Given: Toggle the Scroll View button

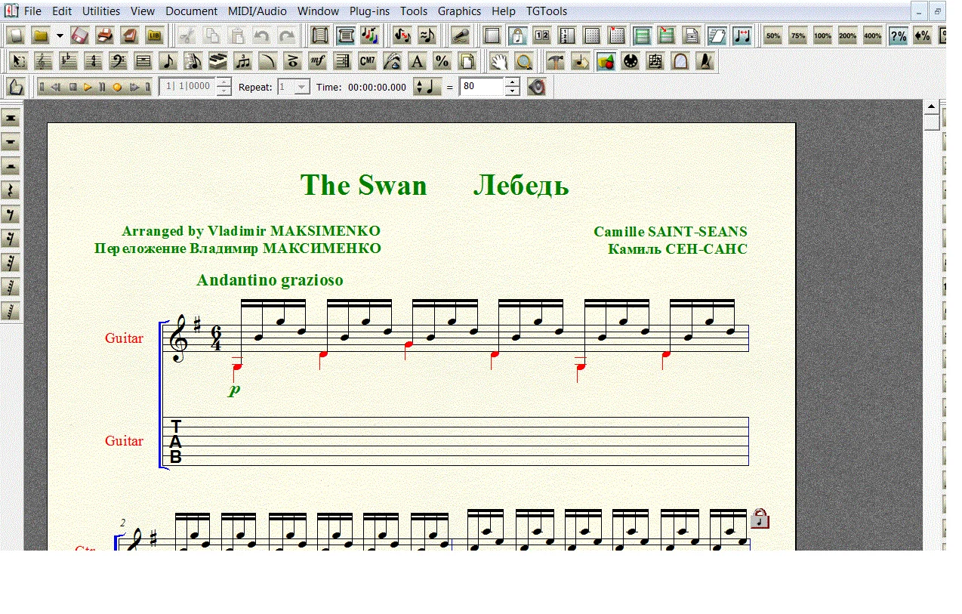Looking at the screenshot, I should coord(345,35).
